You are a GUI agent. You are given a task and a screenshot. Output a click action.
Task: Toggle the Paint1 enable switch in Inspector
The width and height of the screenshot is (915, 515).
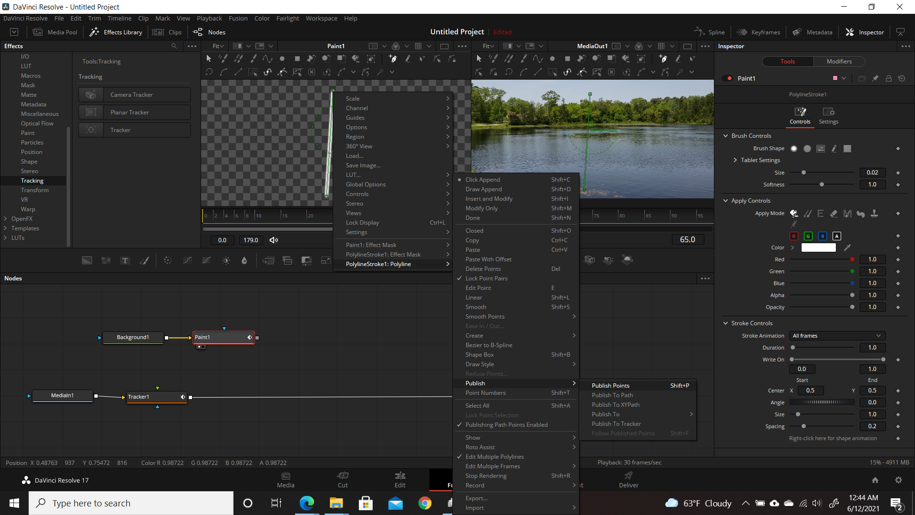pos(728,79)
